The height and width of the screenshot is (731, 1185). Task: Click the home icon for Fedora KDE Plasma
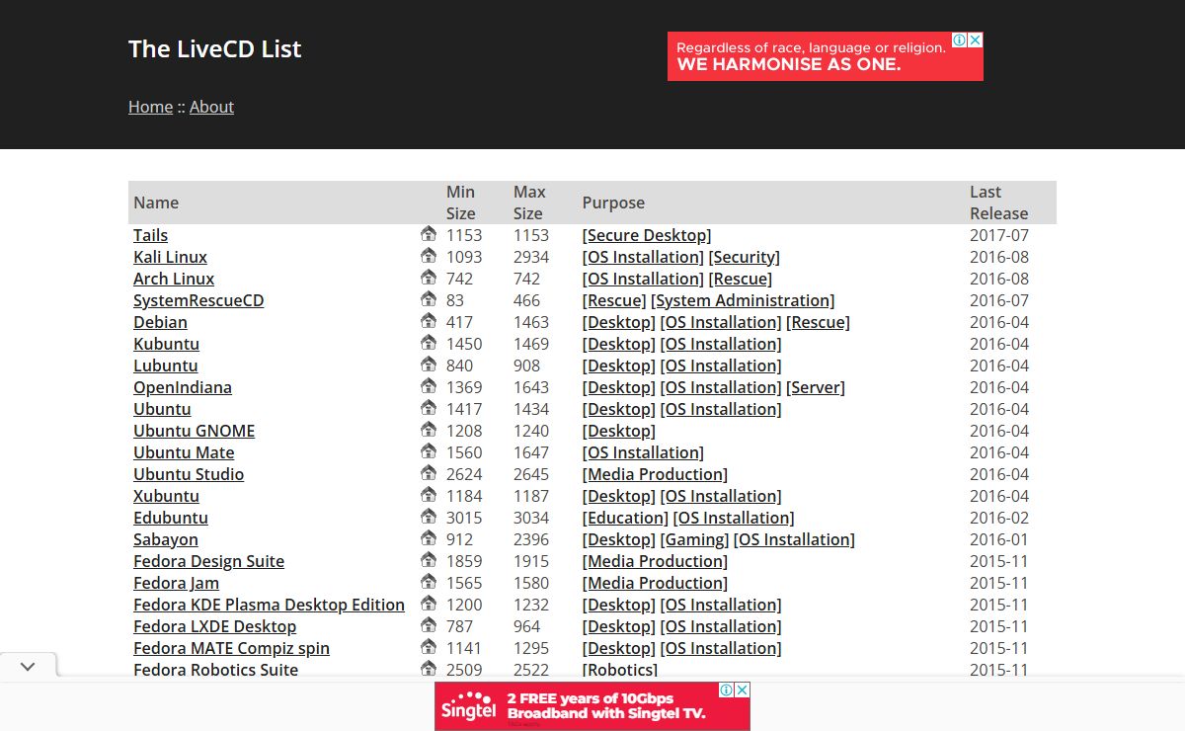point(429,604)
